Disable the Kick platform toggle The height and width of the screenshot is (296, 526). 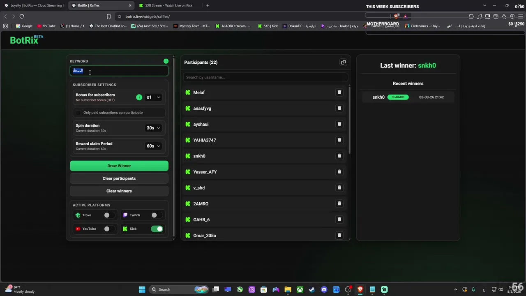click(157, 229)
